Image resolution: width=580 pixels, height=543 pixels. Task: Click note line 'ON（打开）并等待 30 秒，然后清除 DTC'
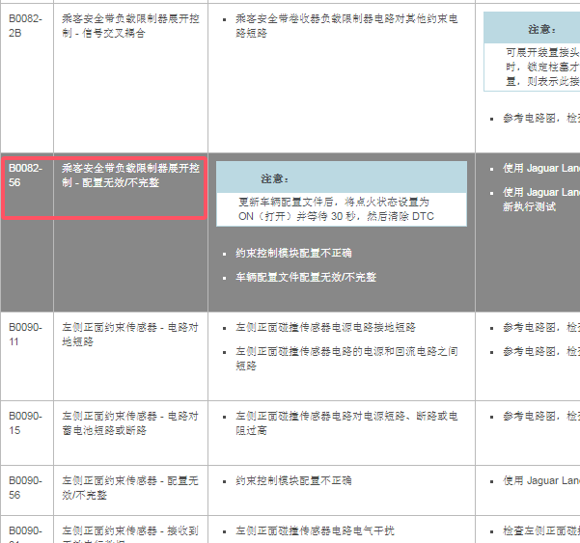(x=336, y=216)
